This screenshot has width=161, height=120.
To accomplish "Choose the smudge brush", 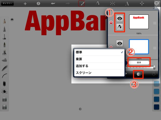I will [x=4, y=83].
